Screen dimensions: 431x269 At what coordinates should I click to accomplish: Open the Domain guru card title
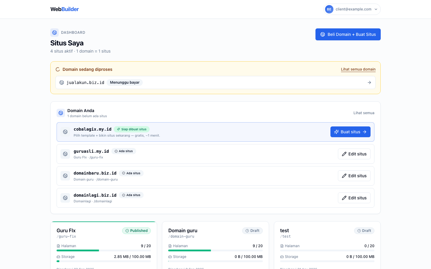coord(183,230)
